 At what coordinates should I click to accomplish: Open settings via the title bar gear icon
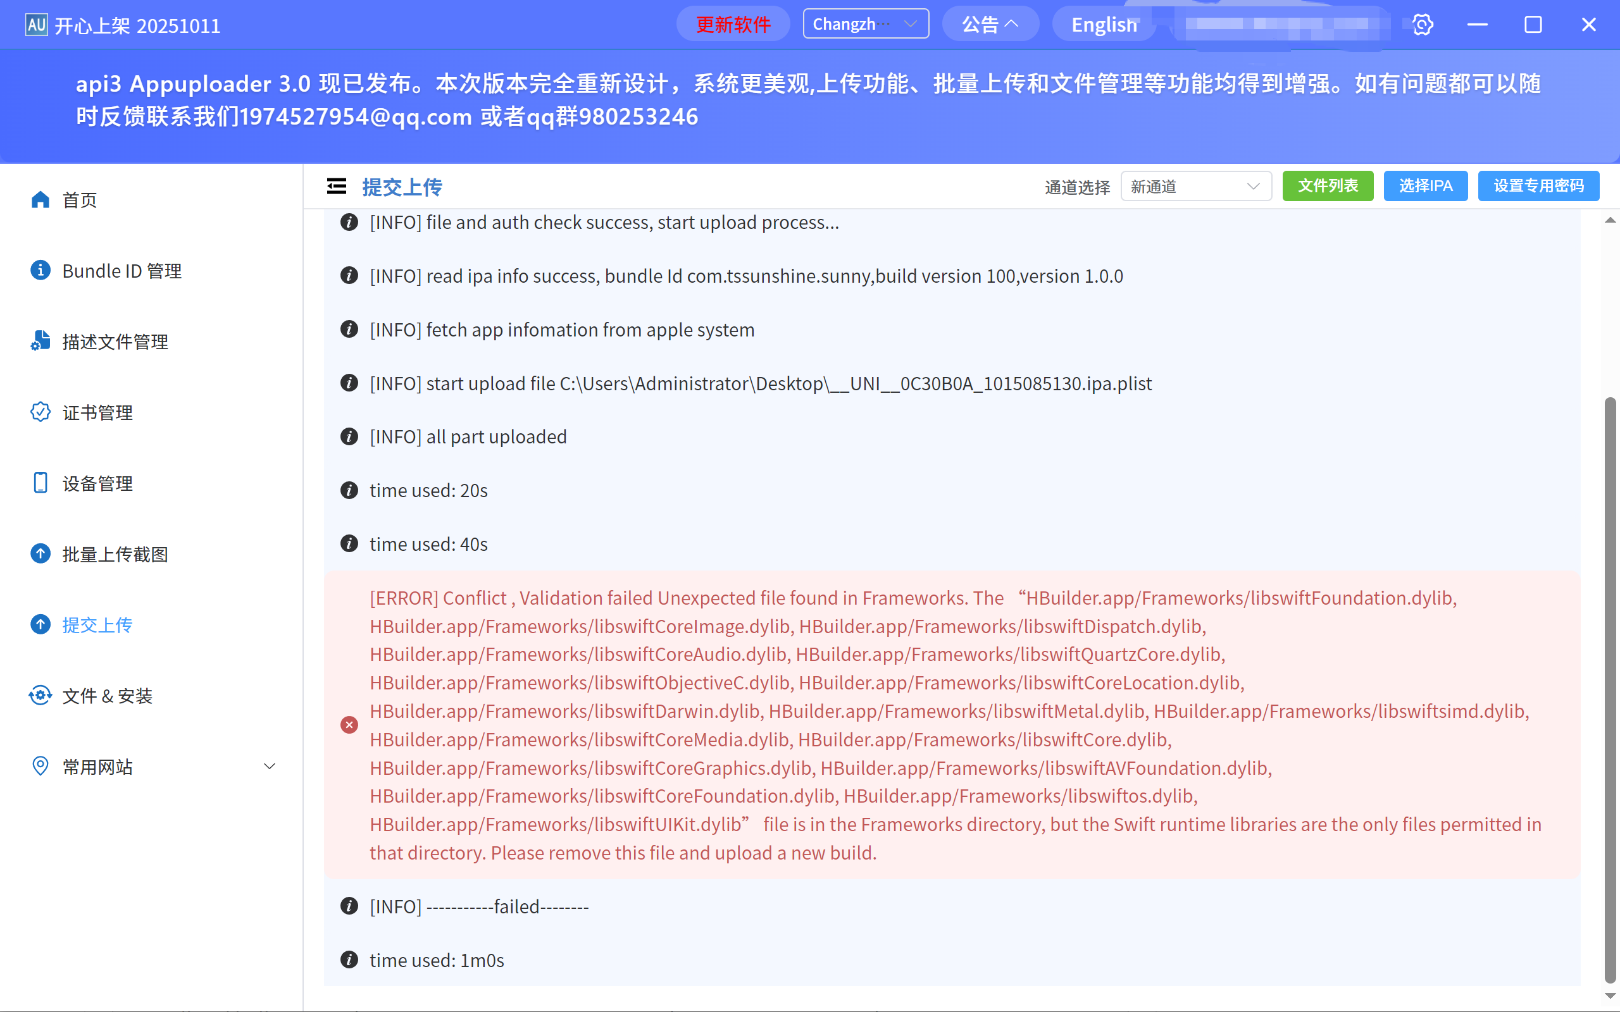pos(1423,25)
